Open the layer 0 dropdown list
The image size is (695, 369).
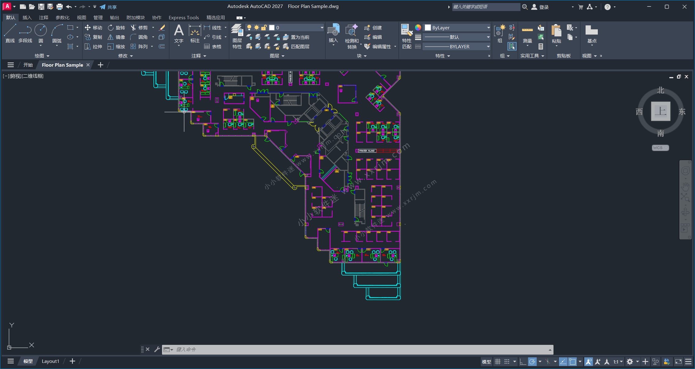(322, 28)
